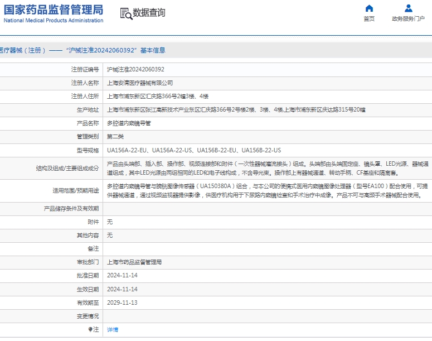Click 批准日期 value 2024-11-14
This screenshot has height=341, width=432.
point(122,275)
